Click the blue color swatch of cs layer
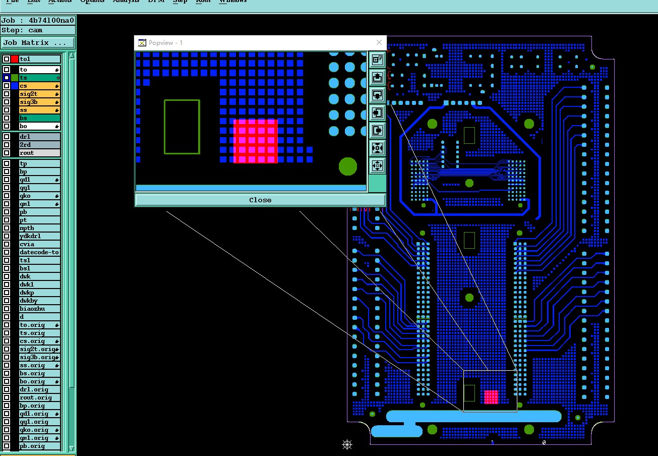658x456 pixels. click(x=15, y=86)
